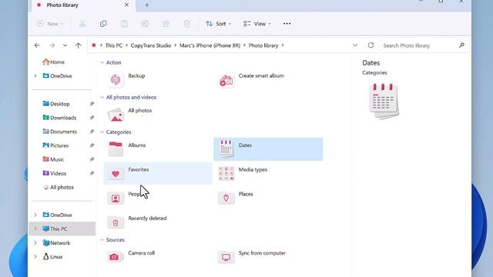This screenshot has width=493, height=277.
Task: Collapse the Action group
Action: [102, 62]
